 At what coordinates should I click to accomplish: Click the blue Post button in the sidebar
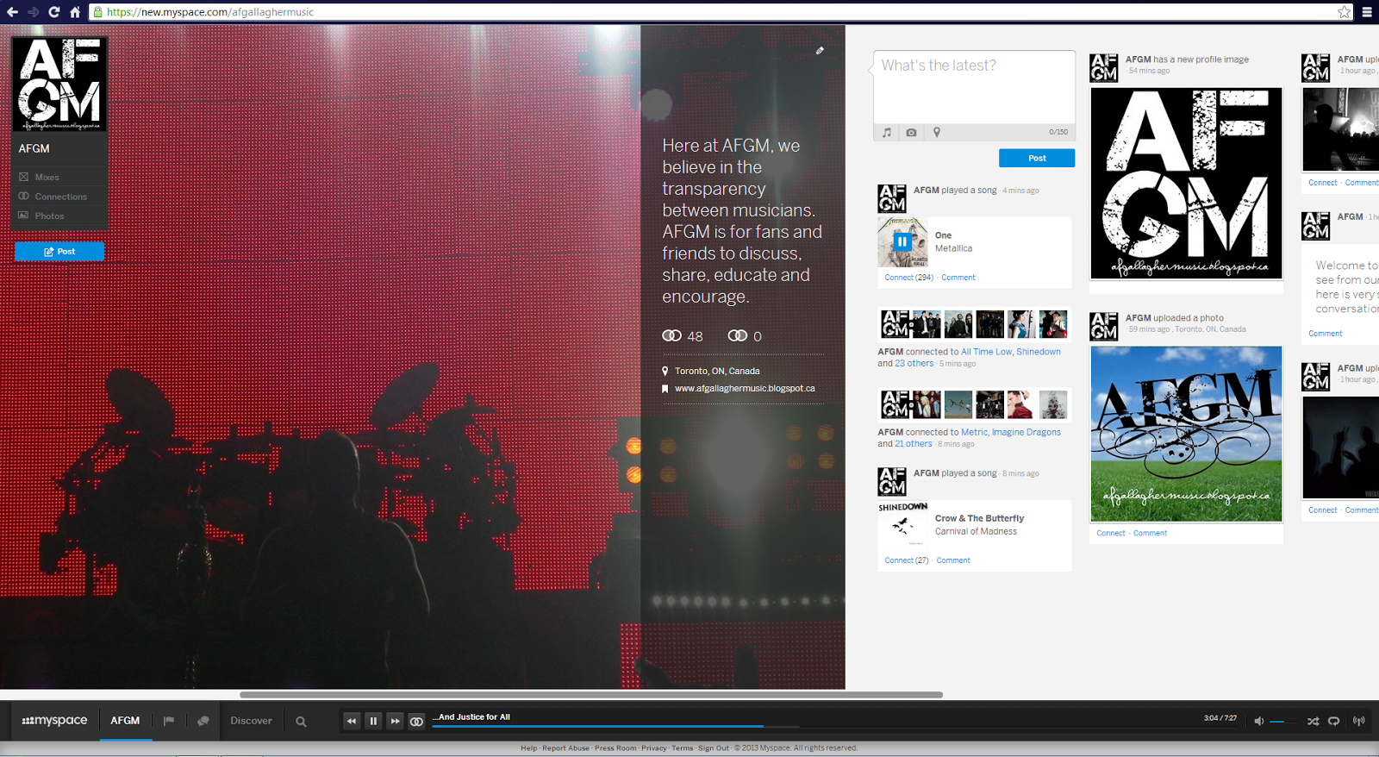click(59, 252)
